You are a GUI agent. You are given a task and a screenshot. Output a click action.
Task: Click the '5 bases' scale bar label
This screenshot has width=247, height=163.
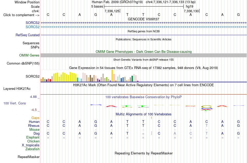point(97,7)
